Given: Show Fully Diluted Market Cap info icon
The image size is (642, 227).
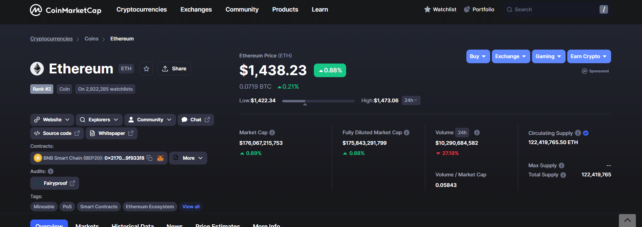Looking at the screenshot, I should [x=407, y=133].
